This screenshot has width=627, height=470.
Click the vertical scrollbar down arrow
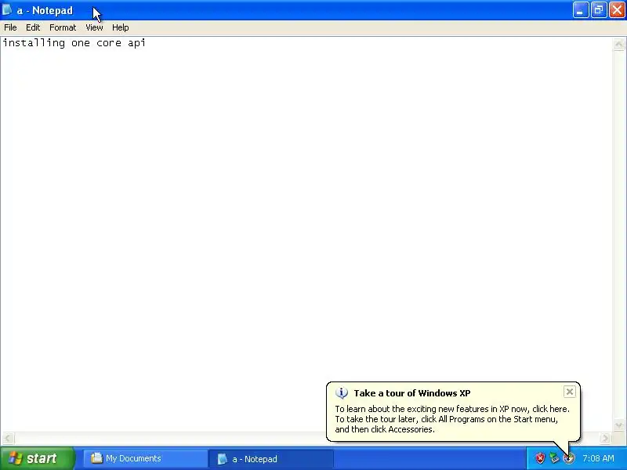618,425
